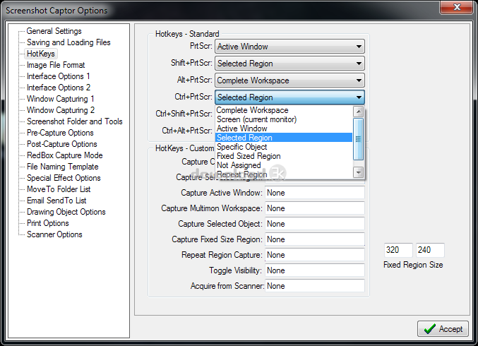
Task: Go to Interface Options 2
Action: click(59, 88)
